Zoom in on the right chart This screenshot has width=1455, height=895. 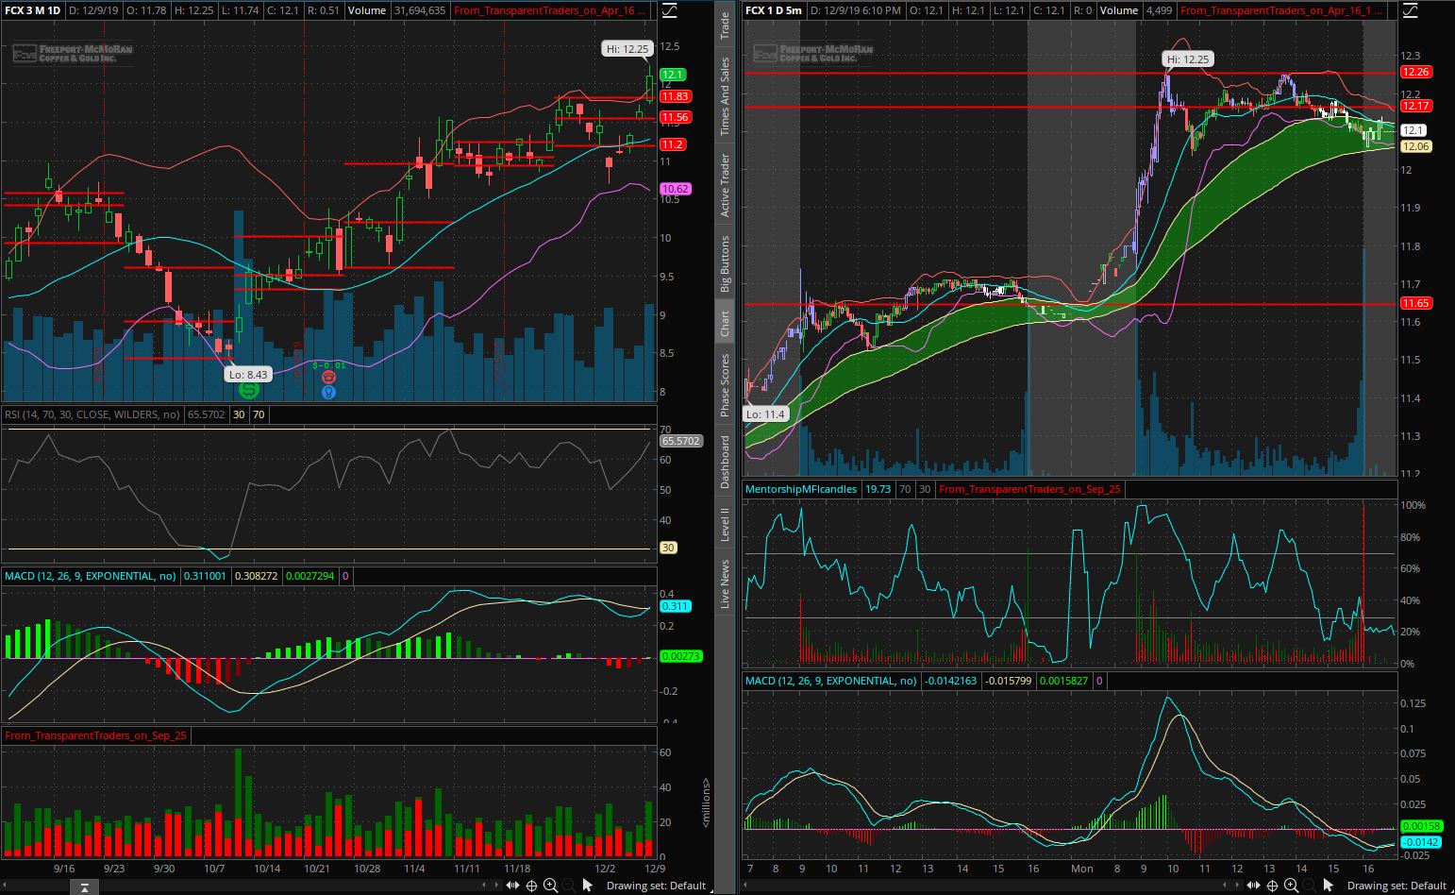[x=1291, y=885]
